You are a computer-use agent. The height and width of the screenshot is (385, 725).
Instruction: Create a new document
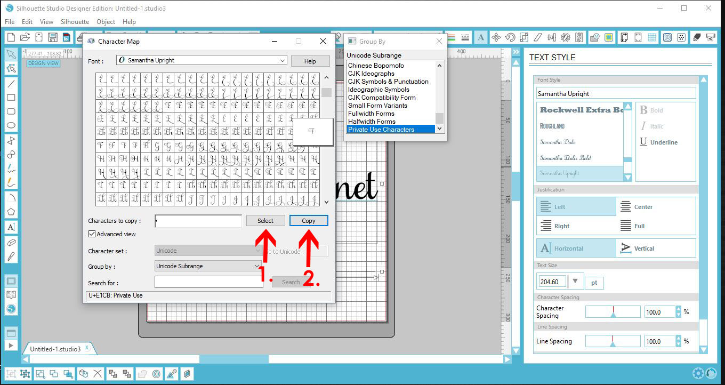(x=11, y=37)
